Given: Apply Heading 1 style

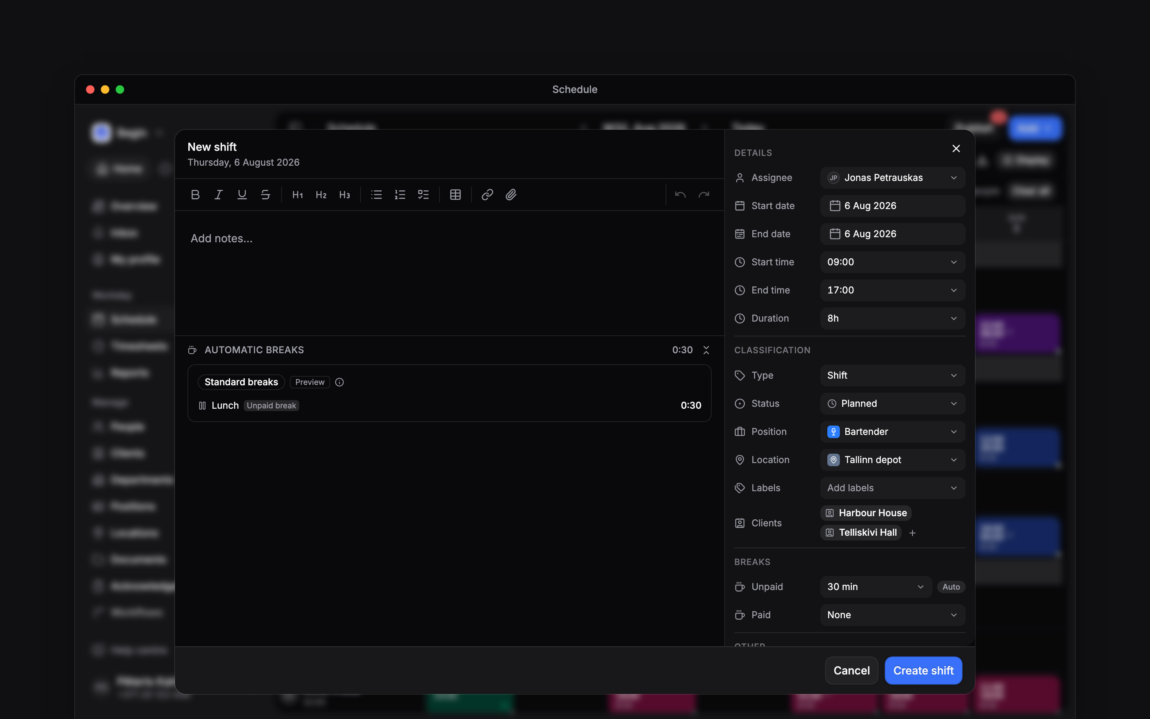Looking at the screenshot, I should [x=298, y=195].
